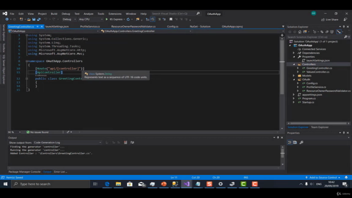This screenshot has width=352, height=198.
Task: Click the code editor vertical scrollbar thumb
Action: pyautogui.click(x=282, y=67)
